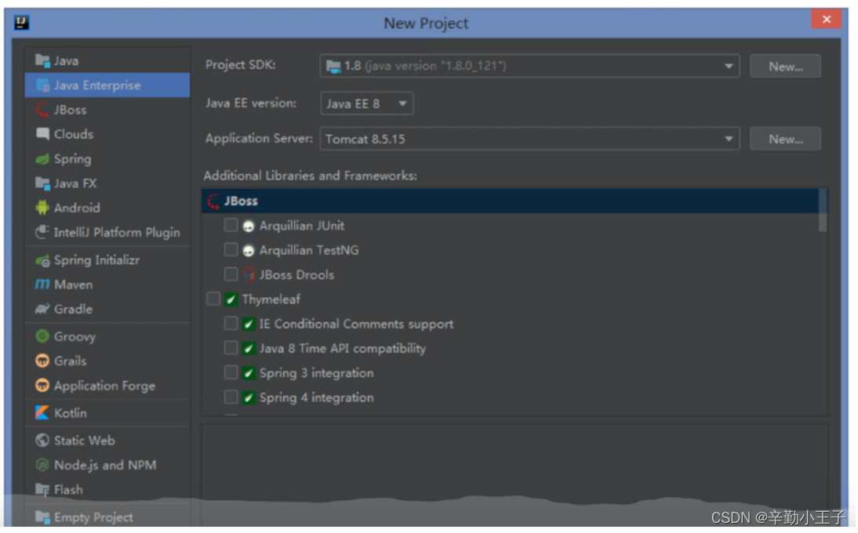Click the Thymeleaf label text
Image resolution: width=858 pixels, height=533 pixels.
pyautogui.click(x=271, y=299)
